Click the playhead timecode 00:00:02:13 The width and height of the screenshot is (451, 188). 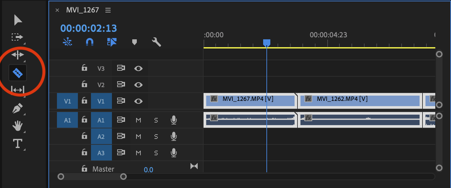click(x=89, y=28)
